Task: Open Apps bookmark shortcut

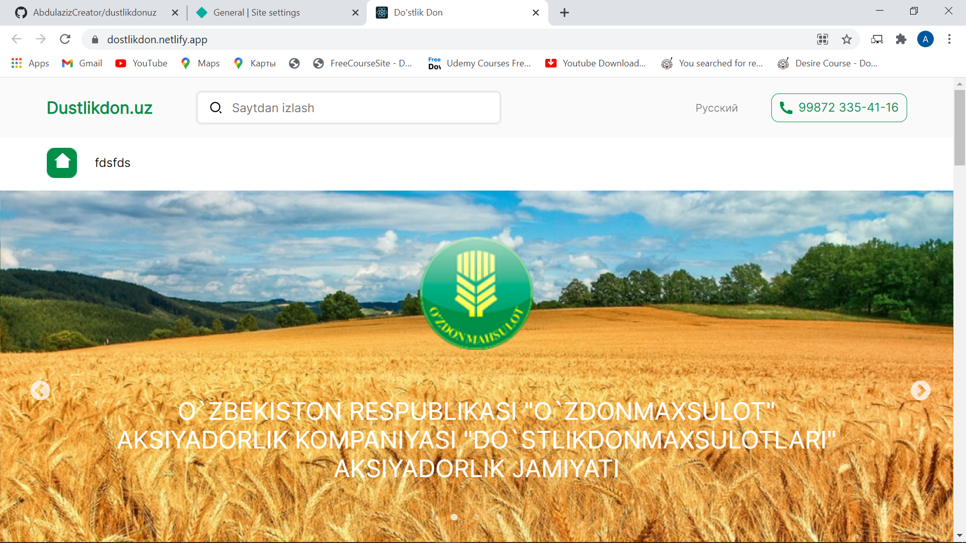Action: coord(30,63)
